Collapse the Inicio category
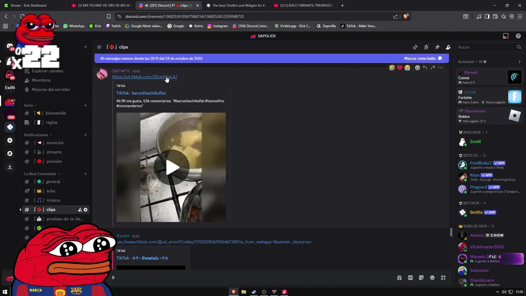Image resolution: width=526 pixels, height=296 pixels. (x=30, y=105)
